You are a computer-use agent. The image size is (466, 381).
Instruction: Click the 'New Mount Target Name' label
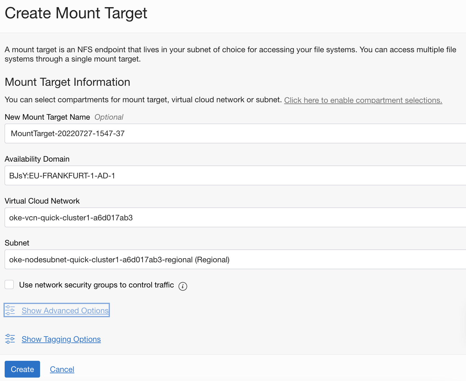tap(47, 117)
